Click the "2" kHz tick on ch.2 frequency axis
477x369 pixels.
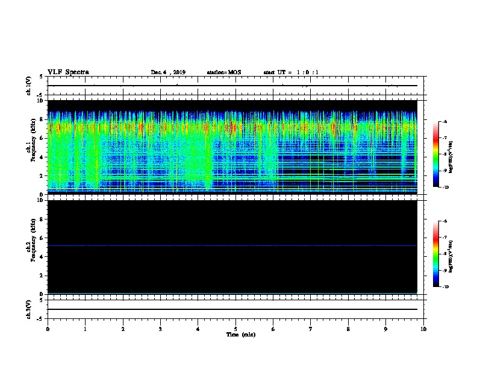[x=42, y=276]
